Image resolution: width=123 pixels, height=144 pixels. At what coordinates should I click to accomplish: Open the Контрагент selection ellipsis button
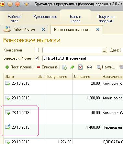coord(105,50)
